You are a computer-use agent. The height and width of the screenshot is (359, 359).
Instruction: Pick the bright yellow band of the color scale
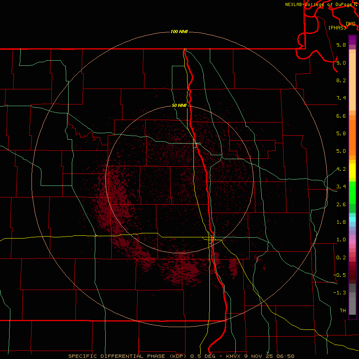352,171
